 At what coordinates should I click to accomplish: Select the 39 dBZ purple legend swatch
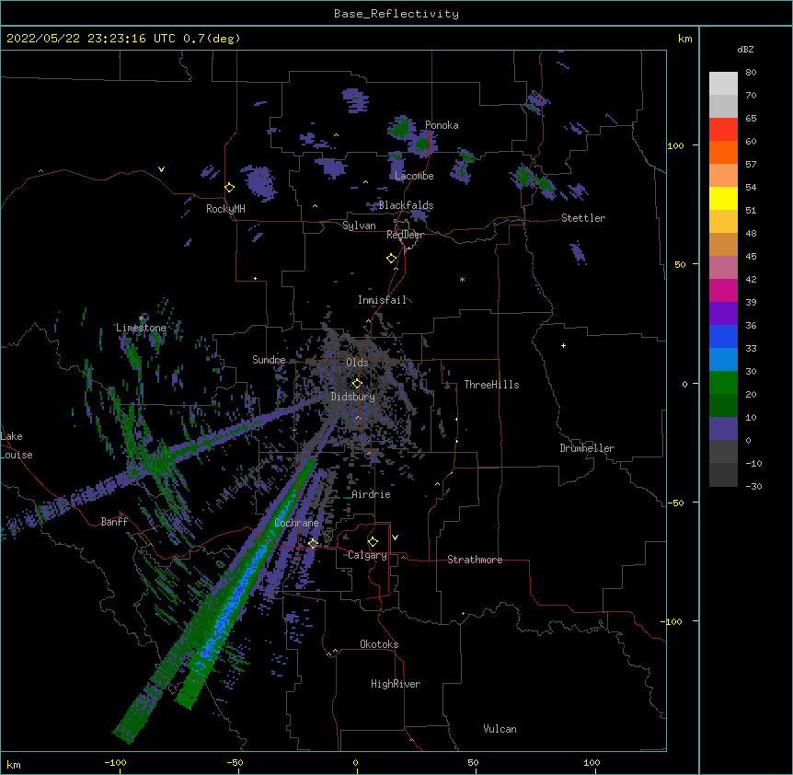pyautogui.click(x=723, y=313)
